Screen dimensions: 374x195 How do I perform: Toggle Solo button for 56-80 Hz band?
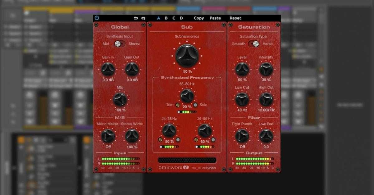[x=195, y=105]
